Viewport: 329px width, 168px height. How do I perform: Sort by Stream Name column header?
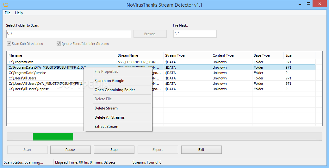tap(140, 55)
